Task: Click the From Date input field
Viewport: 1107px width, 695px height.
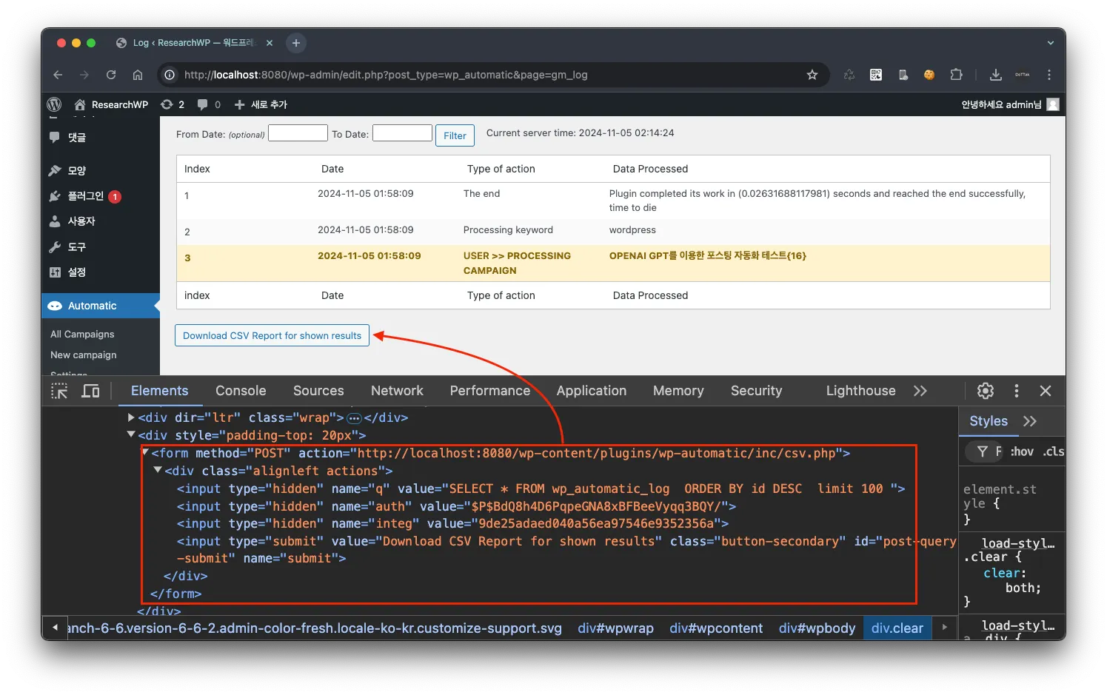Action: (x=298, y=133)
